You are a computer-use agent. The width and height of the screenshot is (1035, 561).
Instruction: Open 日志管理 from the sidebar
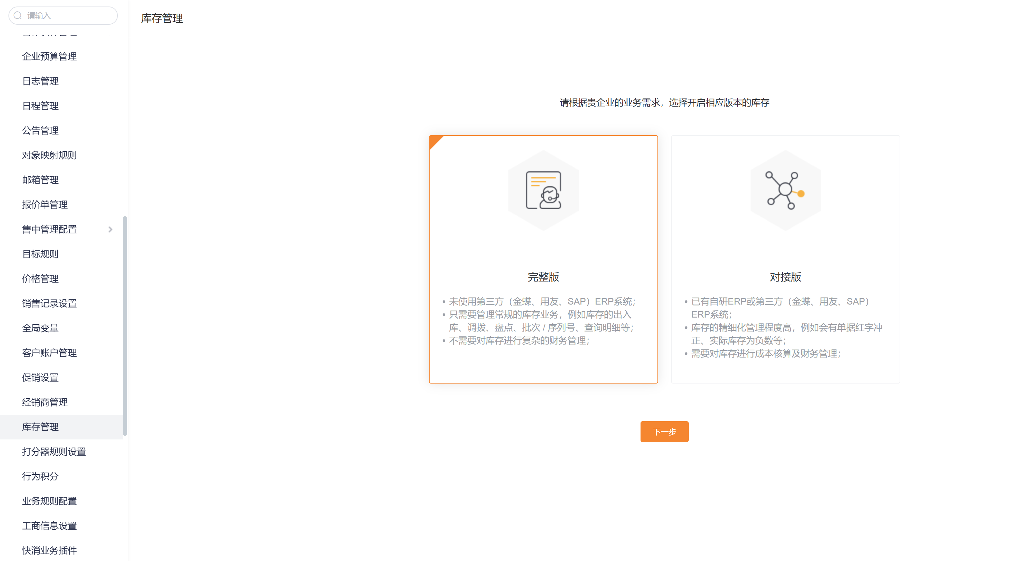[40, 81]
